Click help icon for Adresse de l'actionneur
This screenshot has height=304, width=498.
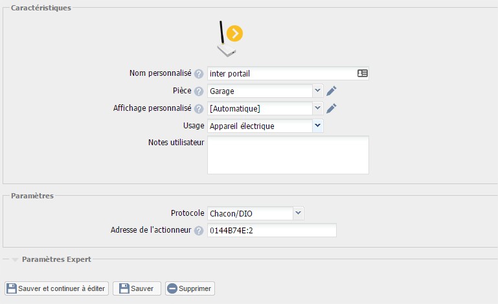tap(199, 231)
